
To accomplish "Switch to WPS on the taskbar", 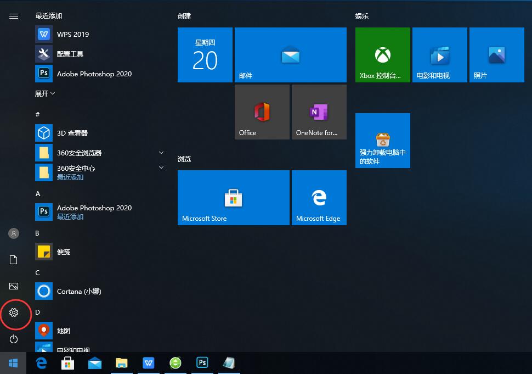I will tap(148, 363).
